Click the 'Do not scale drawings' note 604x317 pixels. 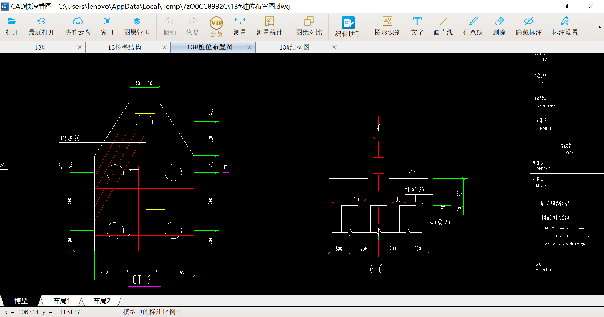(x=565, y=243)
